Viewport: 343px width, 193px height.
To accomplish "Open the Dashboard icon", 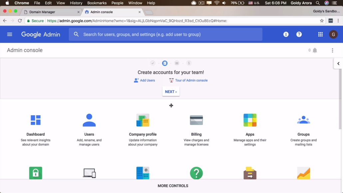I will pyautogui.click(x=35, y=120).
